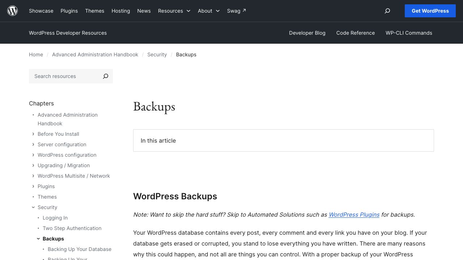Expand the Resources dropdown menu
Screen dimensions: 463x260
click(x=174, y=11)
